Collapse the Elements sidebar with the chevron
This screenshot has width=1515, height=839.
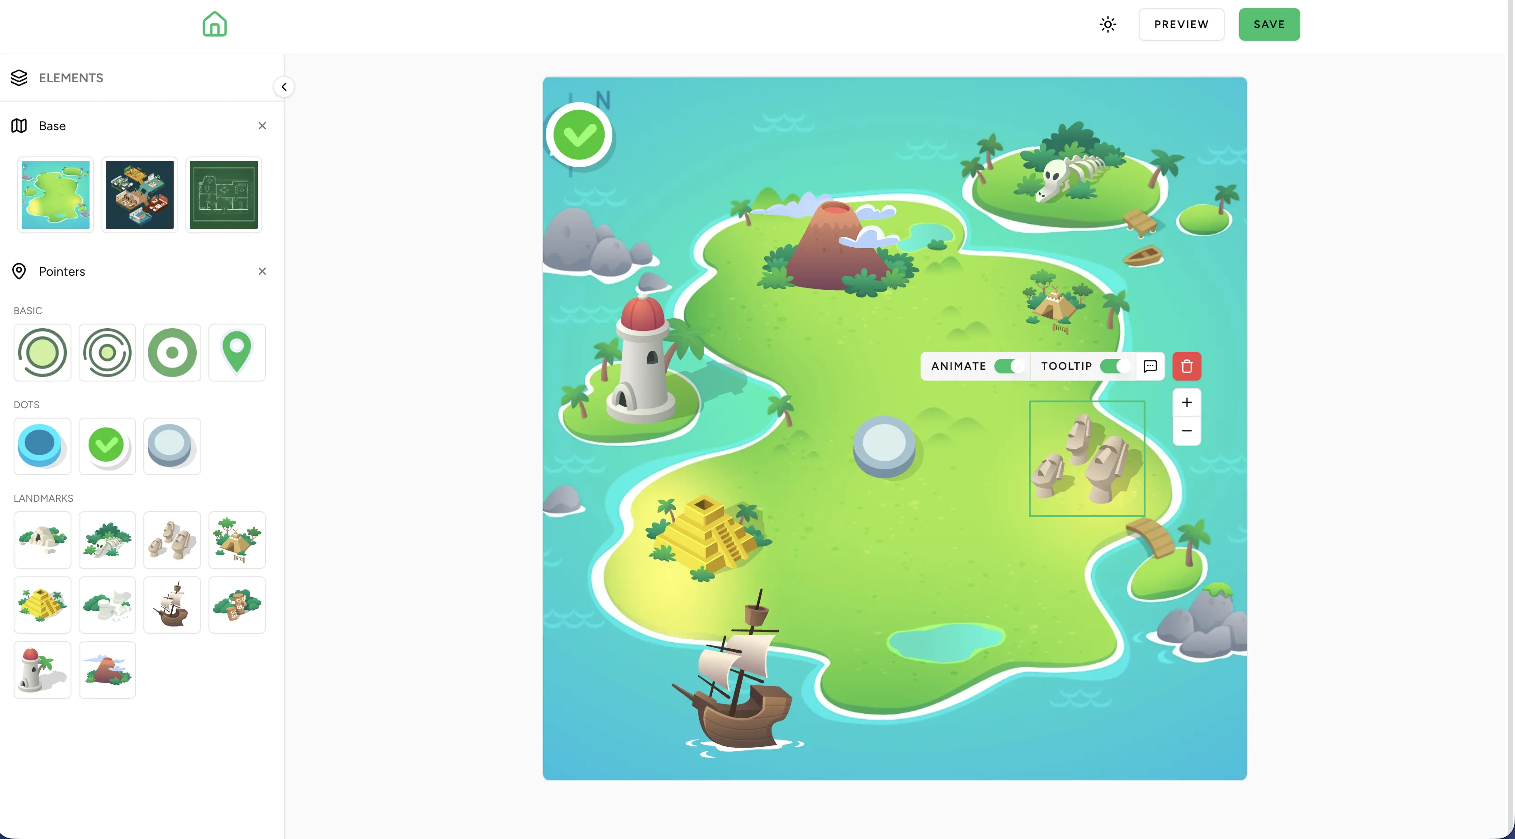(284, 86)
